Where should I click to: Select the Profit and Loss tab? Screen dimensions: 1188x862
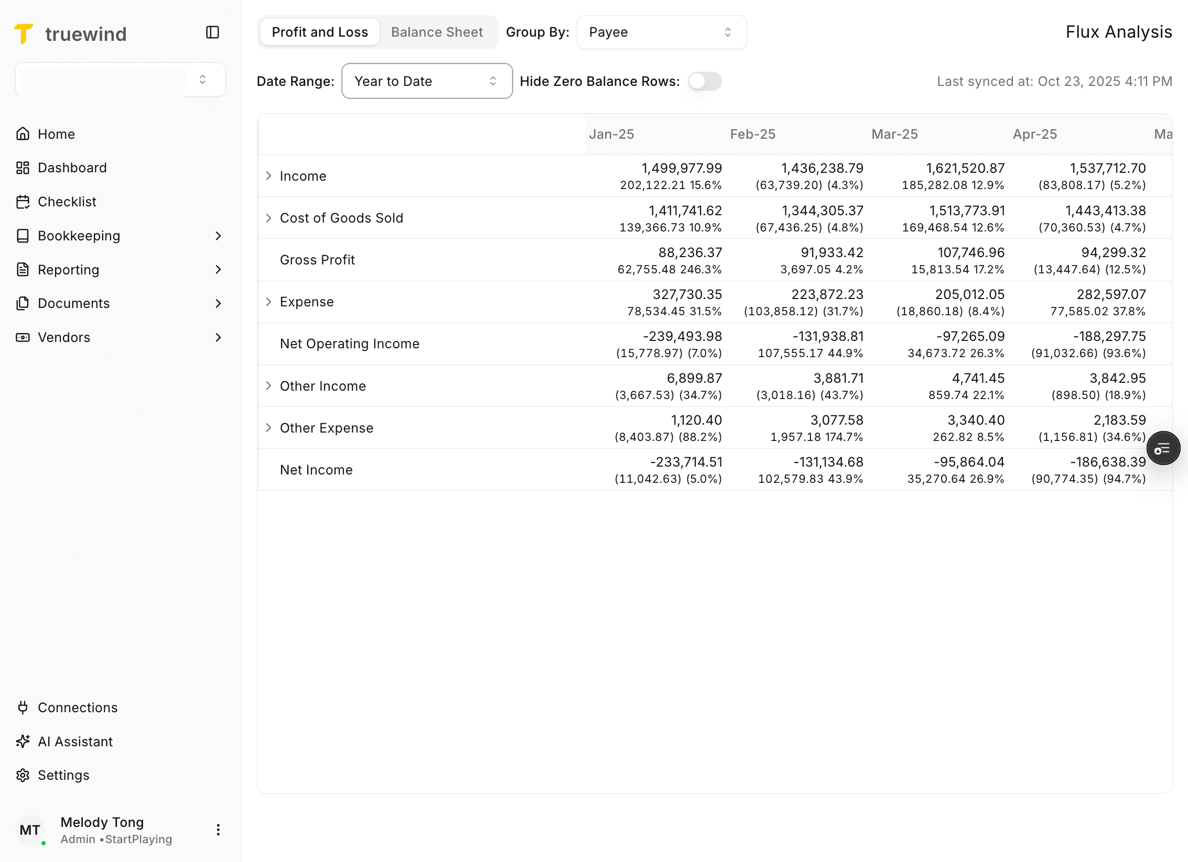(x=319, y=32)
